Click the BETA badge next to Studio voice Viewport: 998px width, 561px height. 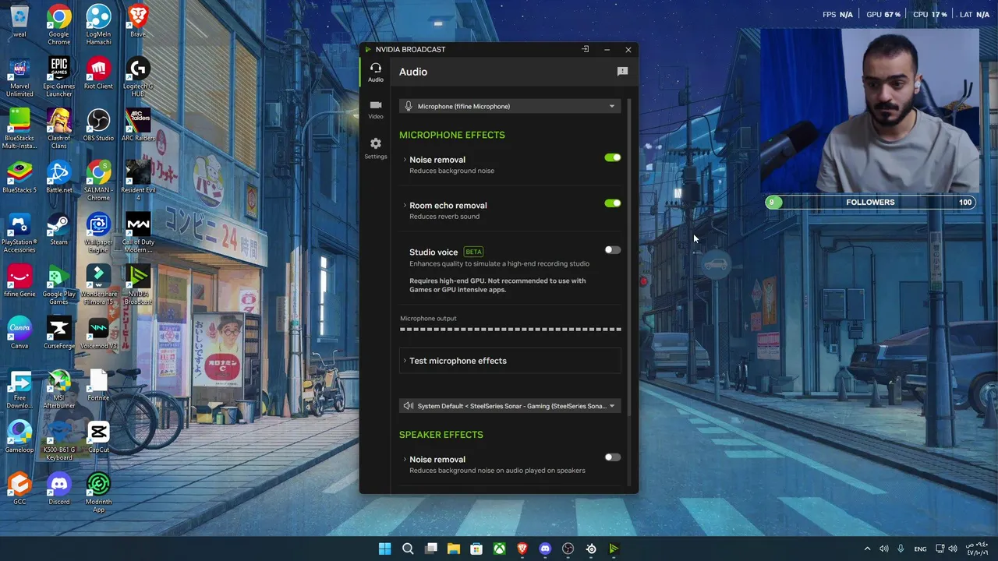[x=473, y=252]
